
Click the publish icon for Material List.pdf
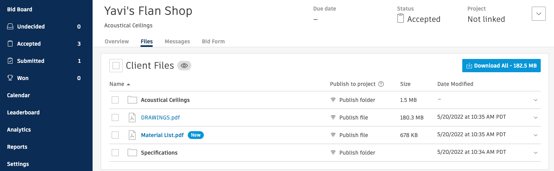333,135
